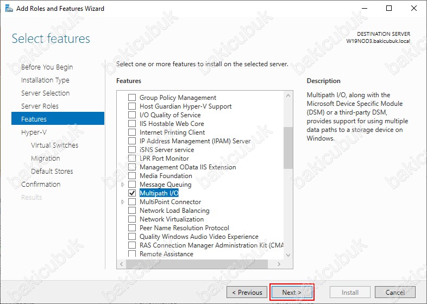Click the horizontal scrollbar thumb
427x304 pixels.
(x=197, y=264)
